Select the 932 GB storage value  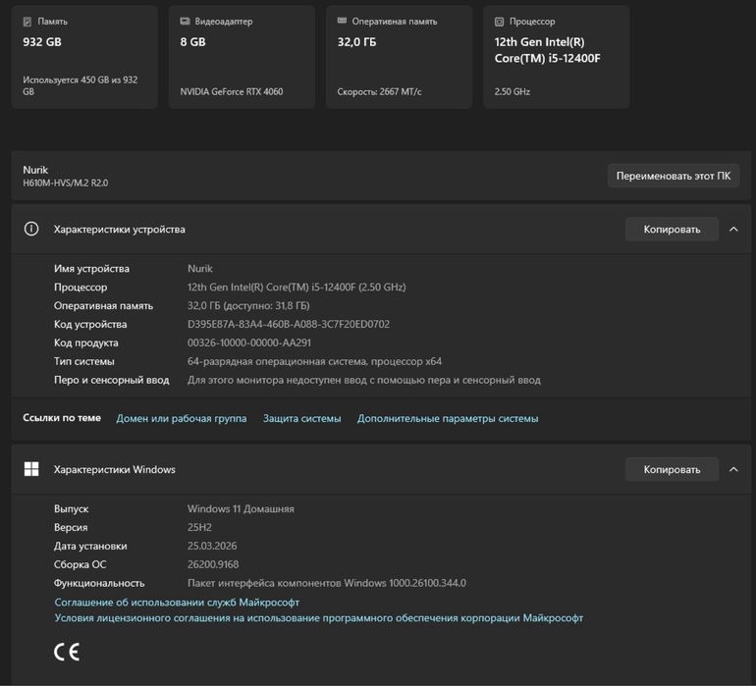click(42, 42)
